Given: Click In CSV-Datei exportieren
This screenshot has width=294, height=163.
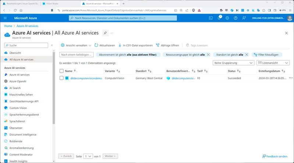Looking at the screenshot, I should coord(135,45).
